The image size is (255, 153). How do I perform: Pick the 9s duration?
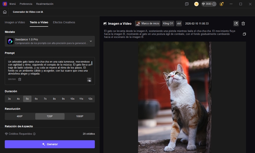(x=63, y=99)
